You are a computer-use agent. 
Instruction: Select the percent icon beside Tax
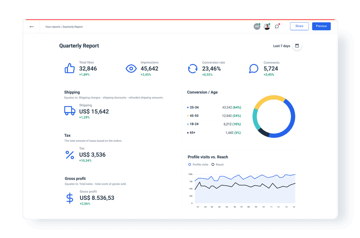point(69,155)
